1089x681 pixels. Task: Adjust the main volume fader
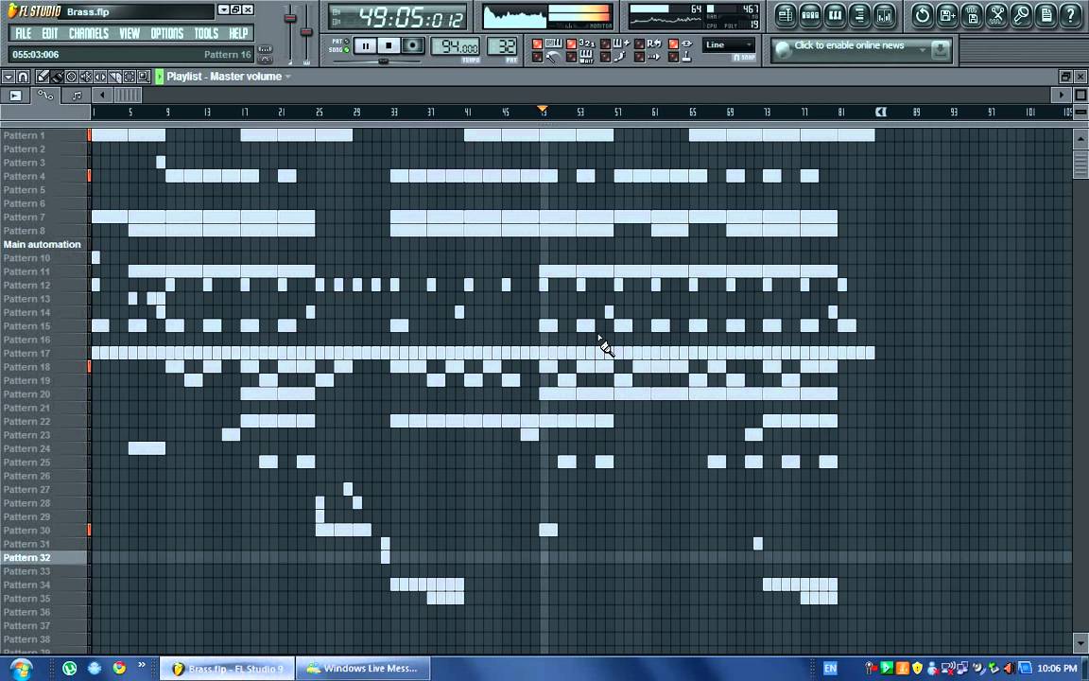click(x=290, y=19)
